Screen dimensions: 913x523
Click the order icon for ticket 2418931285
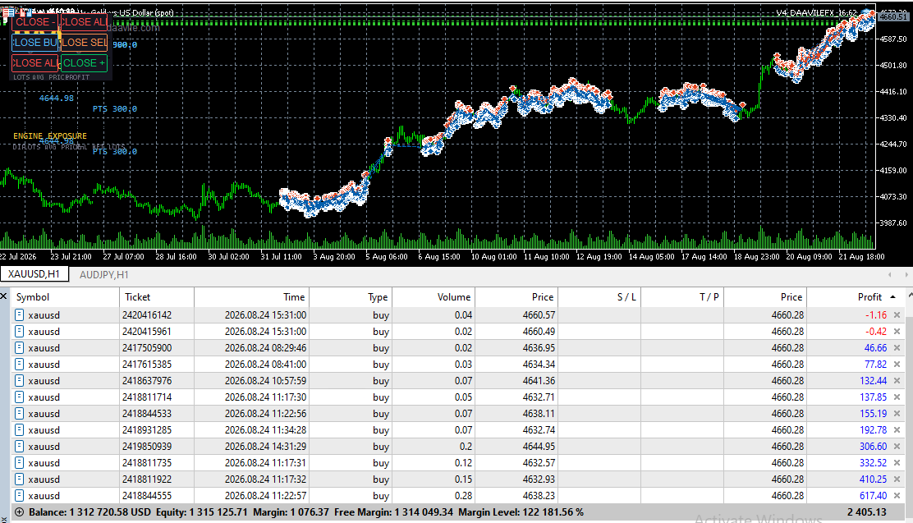coord(19,430)
